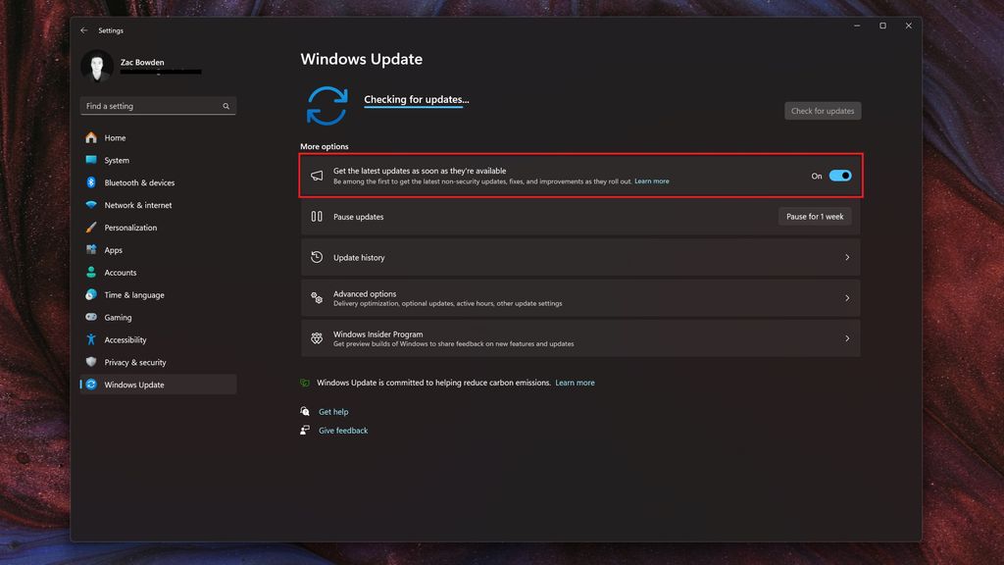Turn off getting latest updates immediately
The height and width of the screenshot is (565, 1004).
coord(838,175)
